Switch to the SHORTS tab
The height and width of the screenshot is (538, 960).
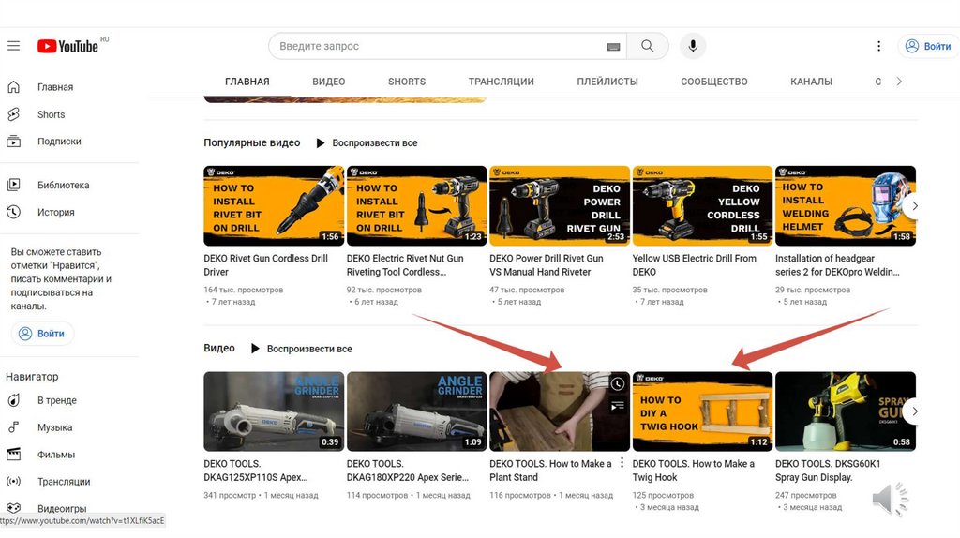pyautogui.click(x=407, y=82)
